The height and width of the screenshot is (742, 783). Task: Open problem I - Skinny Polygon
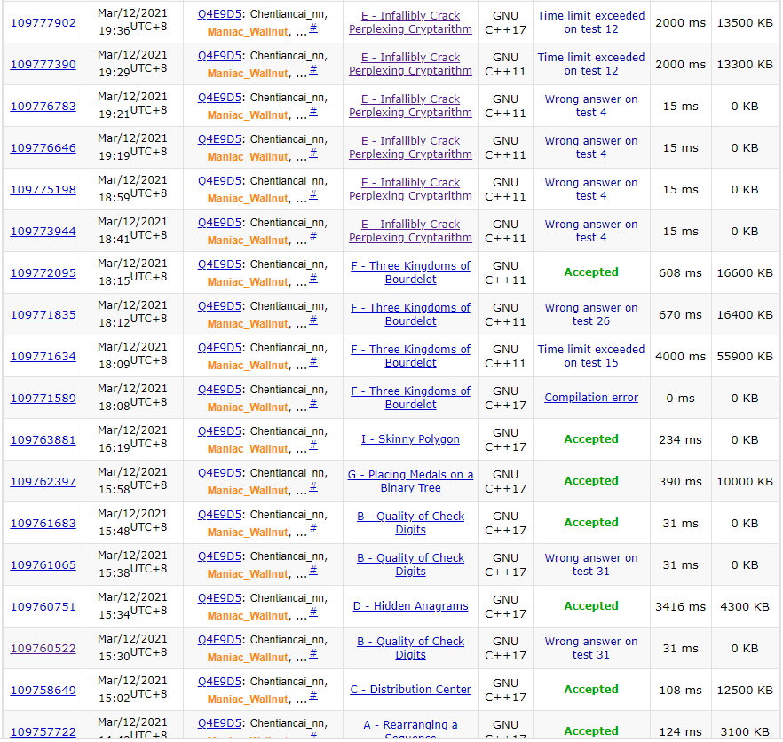[x=410, y=439]
